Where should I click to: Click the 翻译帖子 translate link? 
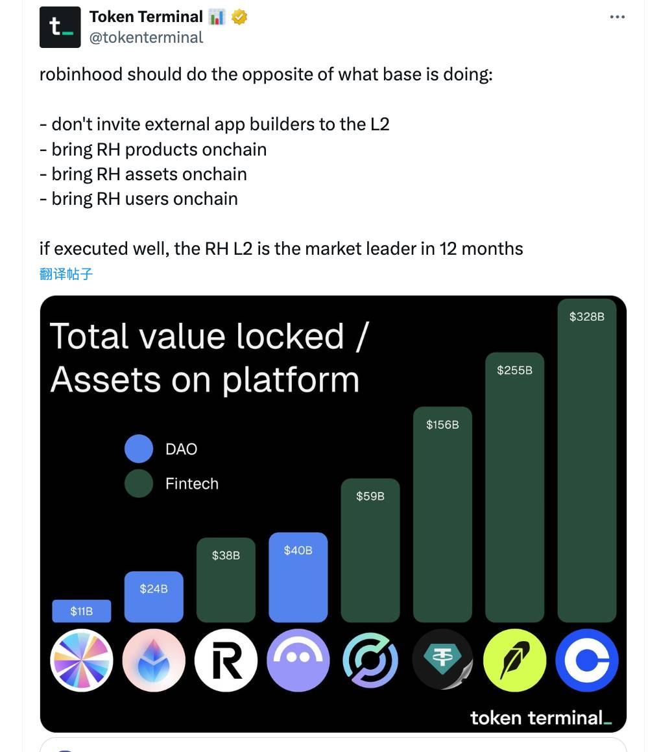[67, 274]
